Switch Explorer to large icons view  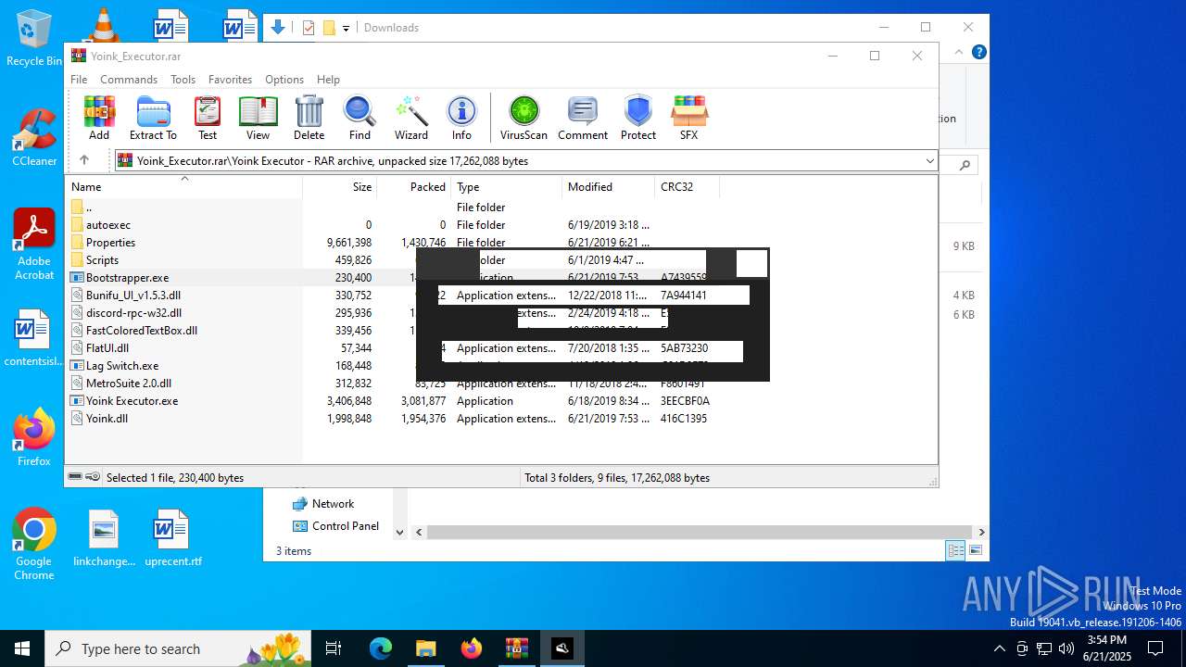(x=975, y=551)
